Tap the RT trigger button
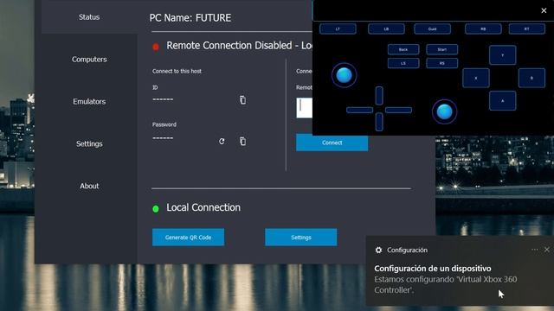This screenshot has height=311, width=554. (527, 29)
